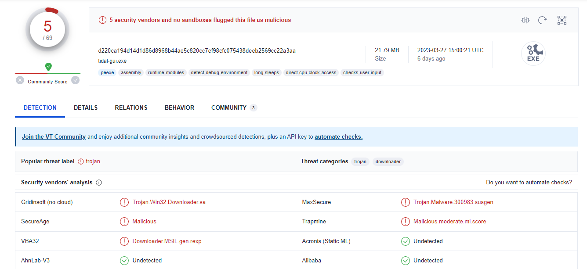
Task: Click the red-green Community Score bar
Action: click(47, 73)
